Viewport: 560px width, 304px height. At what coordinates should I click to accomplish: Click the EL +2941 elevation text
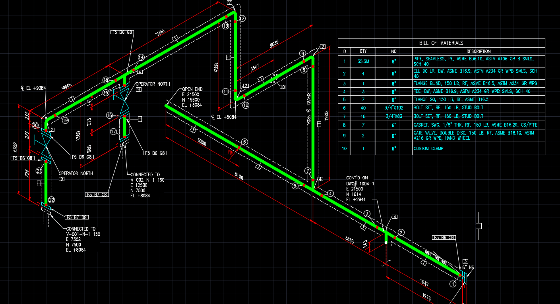(x=356, y=200)
